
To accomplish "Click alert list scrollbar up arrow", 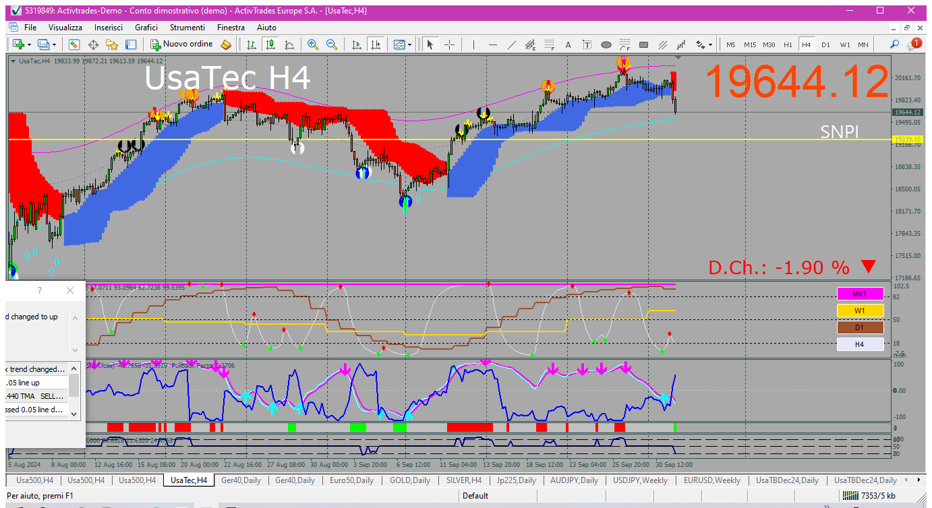I will coord(74,368).
